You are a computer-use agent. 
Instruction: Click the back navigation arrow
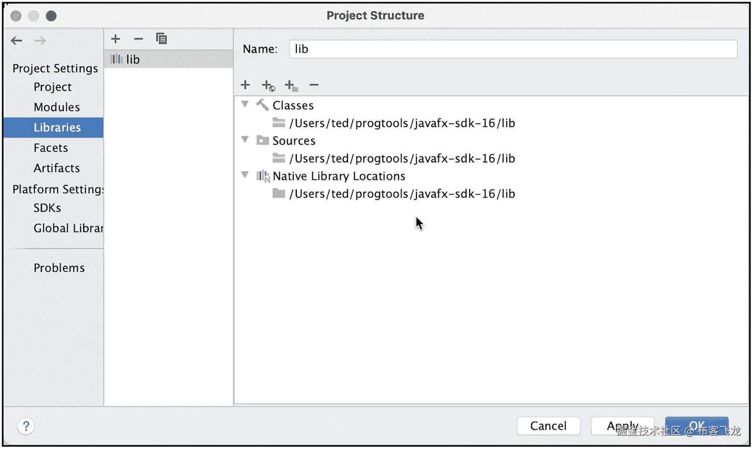17,41
